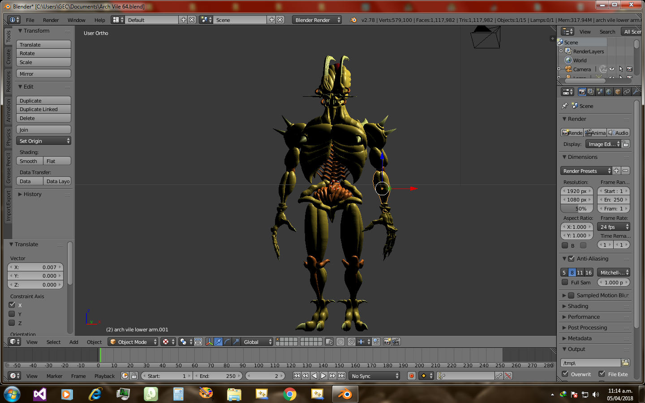Screen dimensions: 645x403
Task: Click the pin icon beside Scene
Action: tap(565, 106)
